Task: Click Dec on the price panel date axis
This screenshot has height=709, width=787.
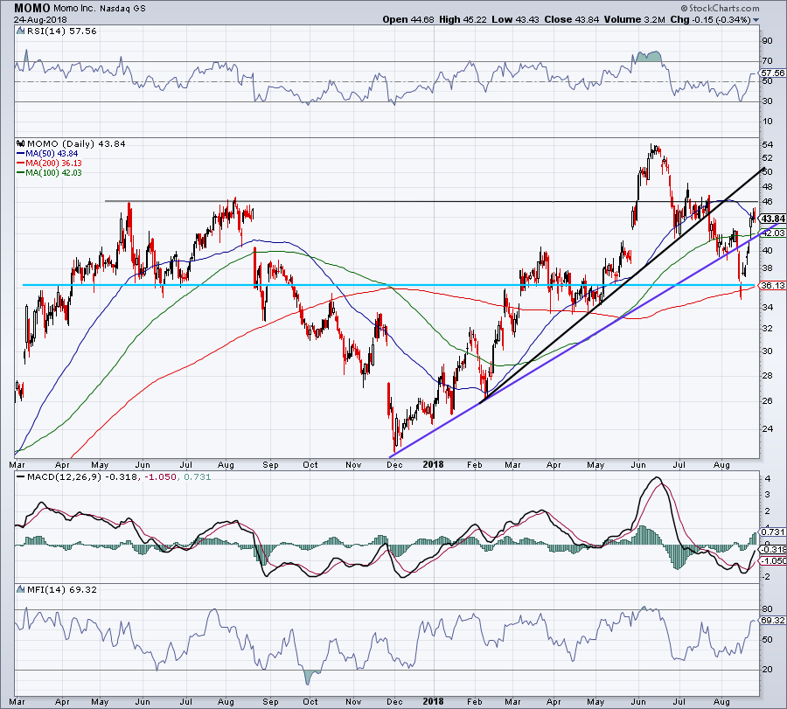Action: tap(394, 464)
